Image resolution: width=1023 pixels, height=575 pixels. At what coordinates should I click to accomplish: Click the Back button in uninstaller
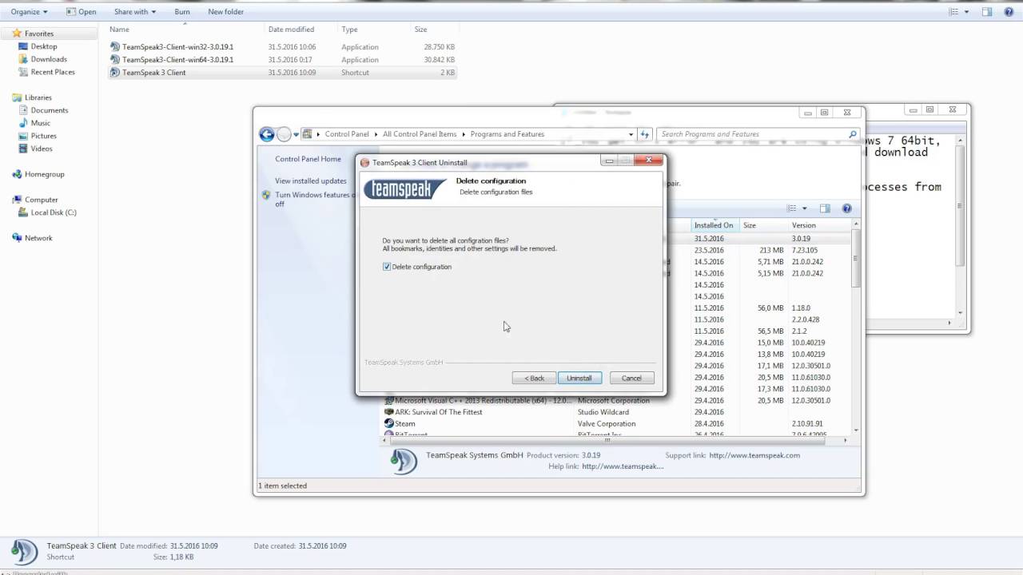tap(534, 378)
